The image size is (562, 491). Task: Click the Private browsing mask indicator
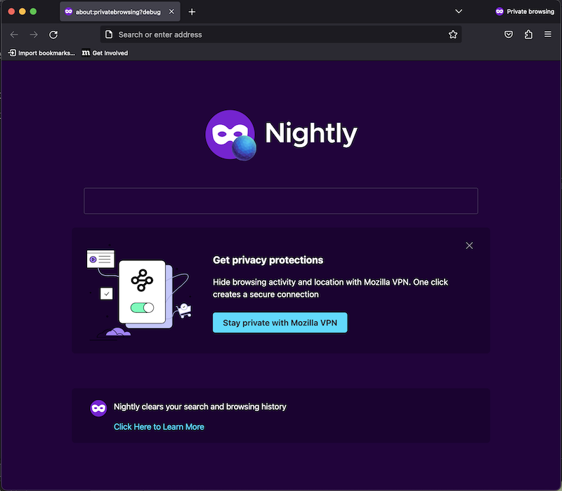[x=524, y=12]
